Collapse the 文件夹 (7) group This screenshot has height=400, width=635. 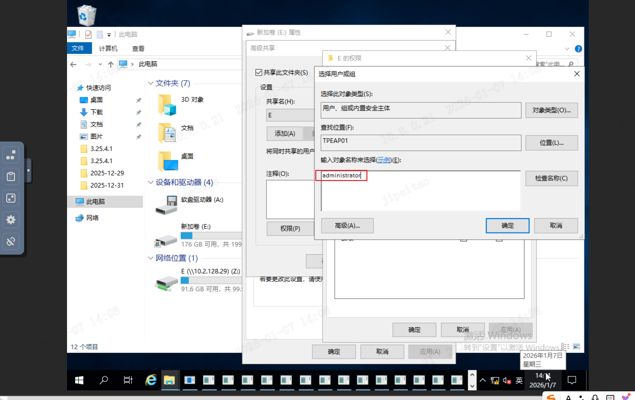(151, 83)
